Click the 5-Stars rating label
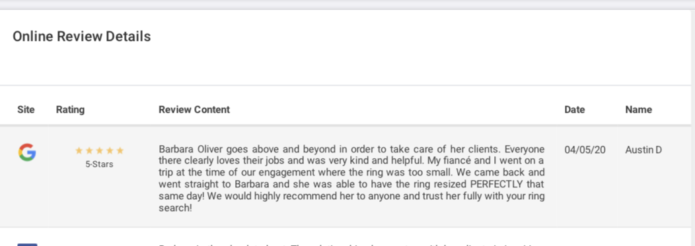 click(x=99, y=164)
